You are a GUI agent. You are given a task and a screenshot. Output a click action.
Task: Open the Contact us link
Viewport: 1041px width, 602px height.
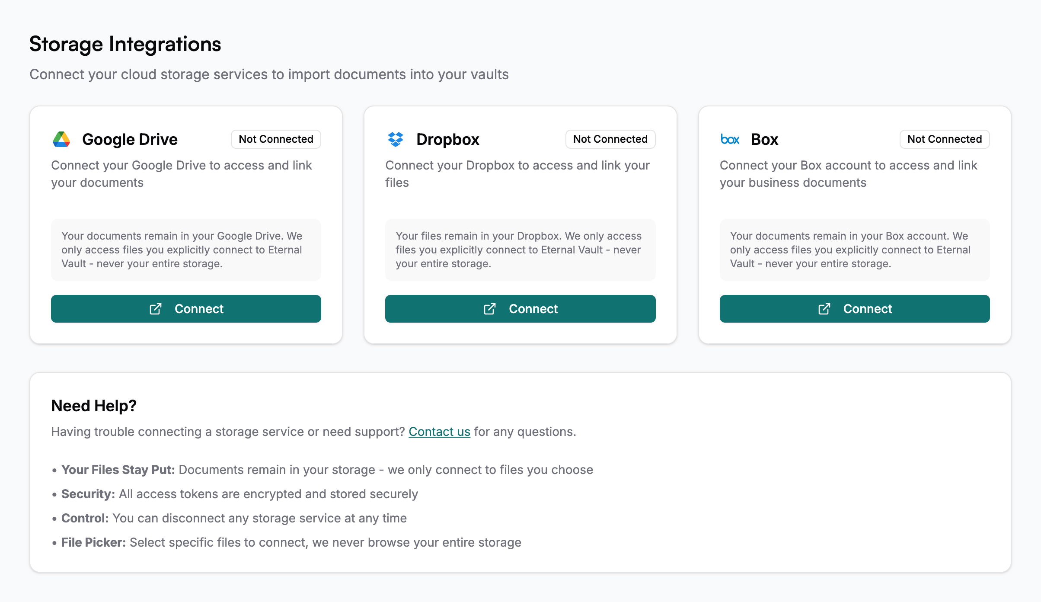[439, 432]
